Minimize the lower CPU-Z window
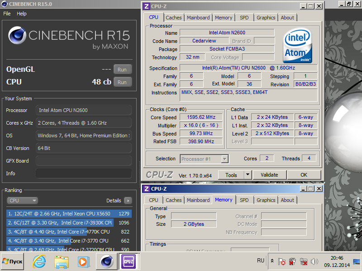Viewport: 362px width, 271px height. (x=303, y=189)
